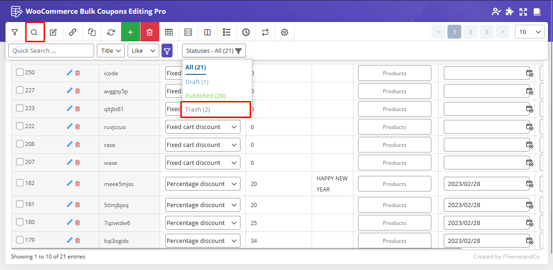Image resolution: width=553 pixels, height=270 pixels.
Task: Click the red trash delete toolbar button
Action: tap(150, 32)
